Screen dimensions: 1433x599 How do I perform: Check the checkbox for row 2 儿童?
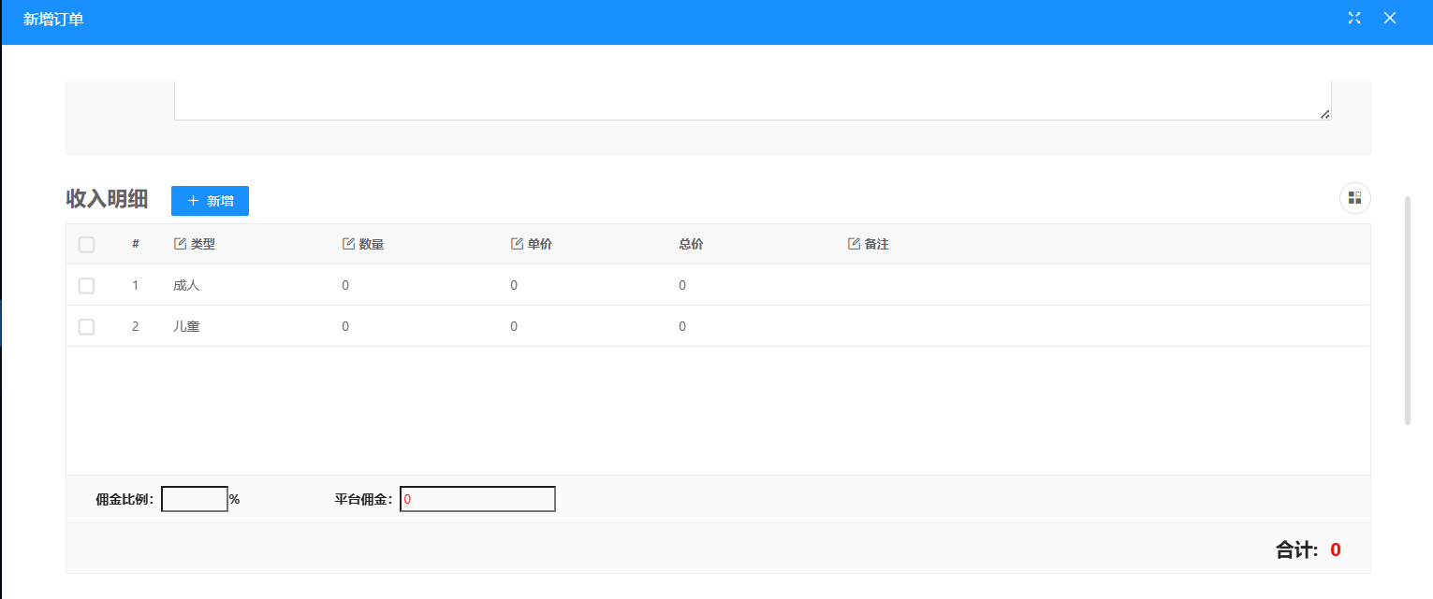pyautogui.click(x=86, y=327)
